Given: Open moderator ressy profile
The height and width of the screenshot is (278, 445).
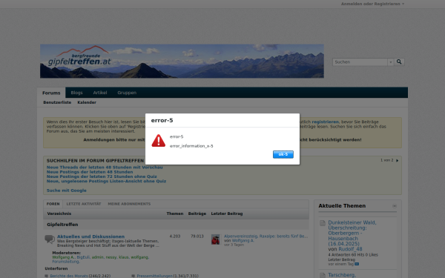Looking at the screenshot, I should [x=111, y=257].
